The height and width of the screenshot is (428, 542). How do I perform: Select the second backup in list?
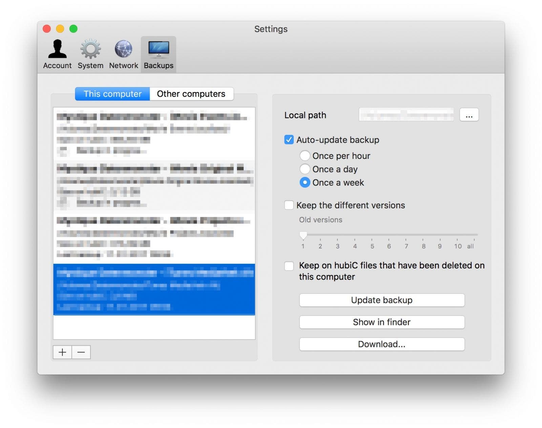pos(154,186)
